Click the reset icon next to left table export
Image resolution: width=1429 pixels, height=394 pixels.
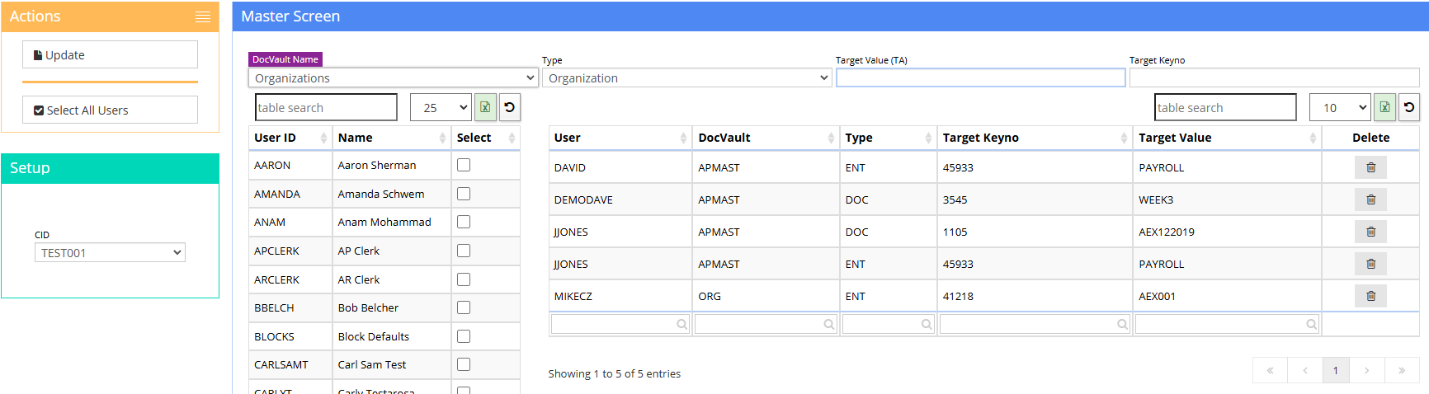click(x=510, y=107)
